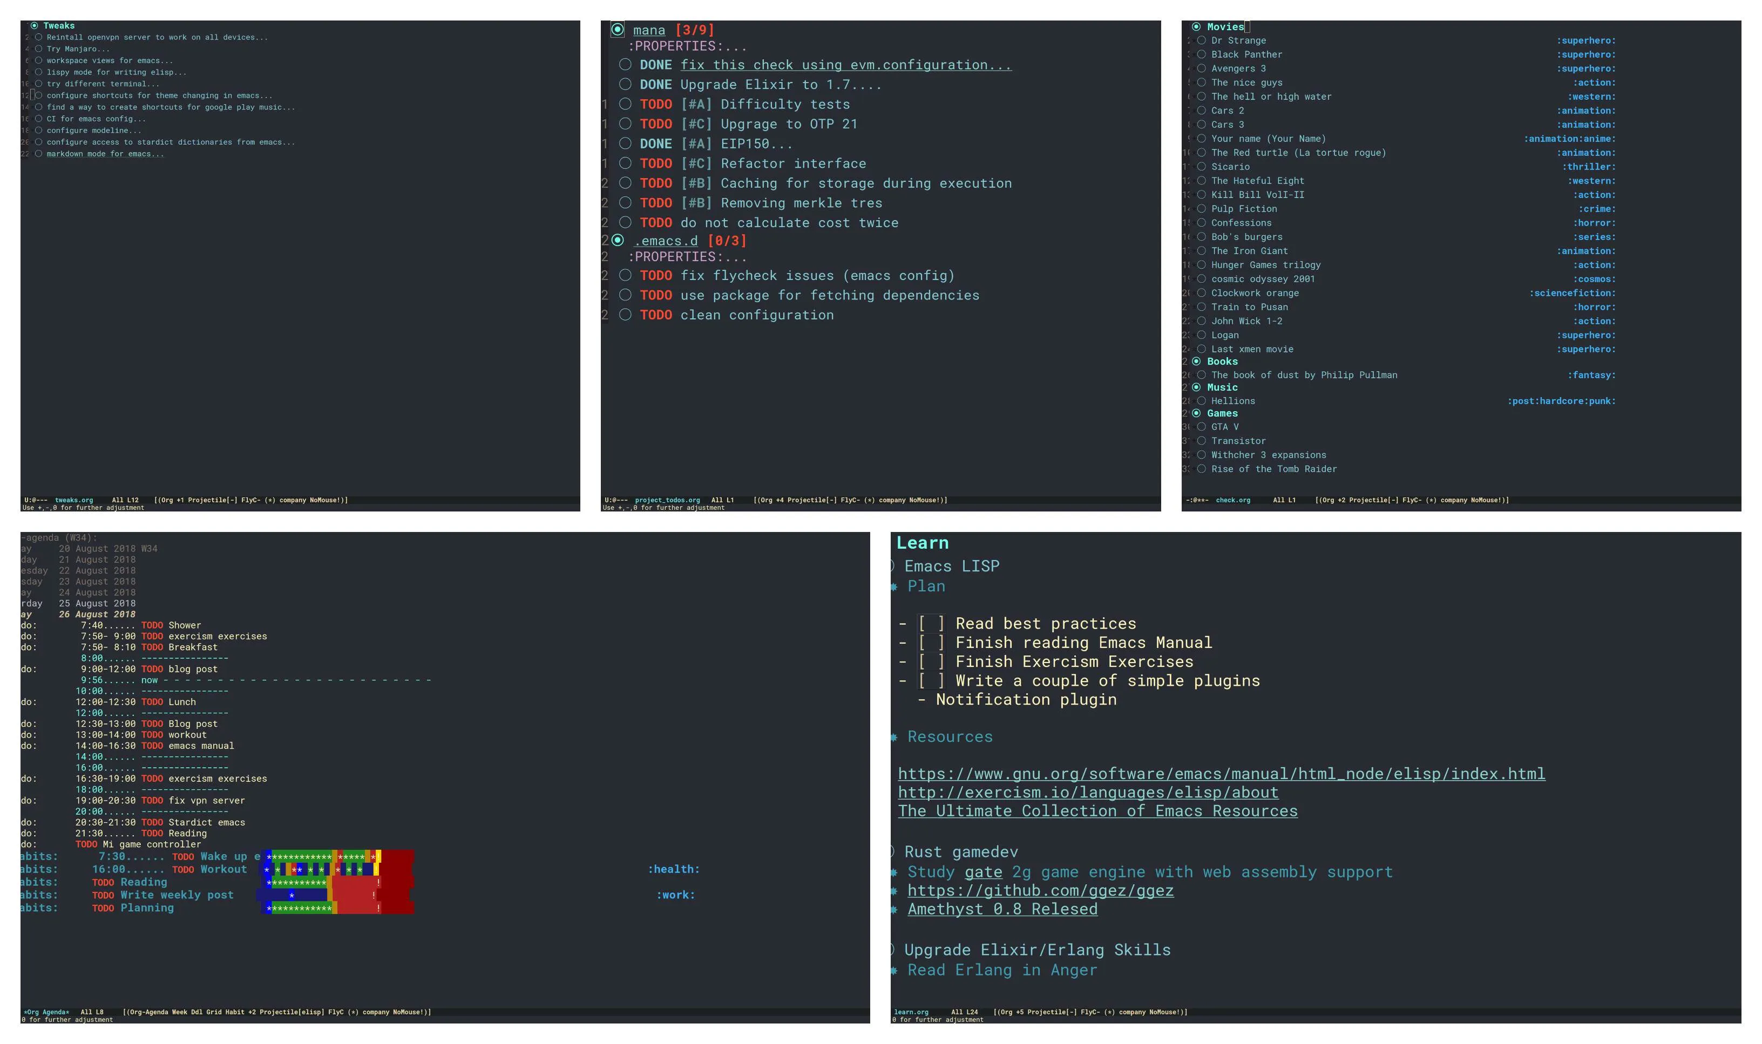
Task: Click the bullet icon beside Tweaks heading
Action: [x=35, y=25]
